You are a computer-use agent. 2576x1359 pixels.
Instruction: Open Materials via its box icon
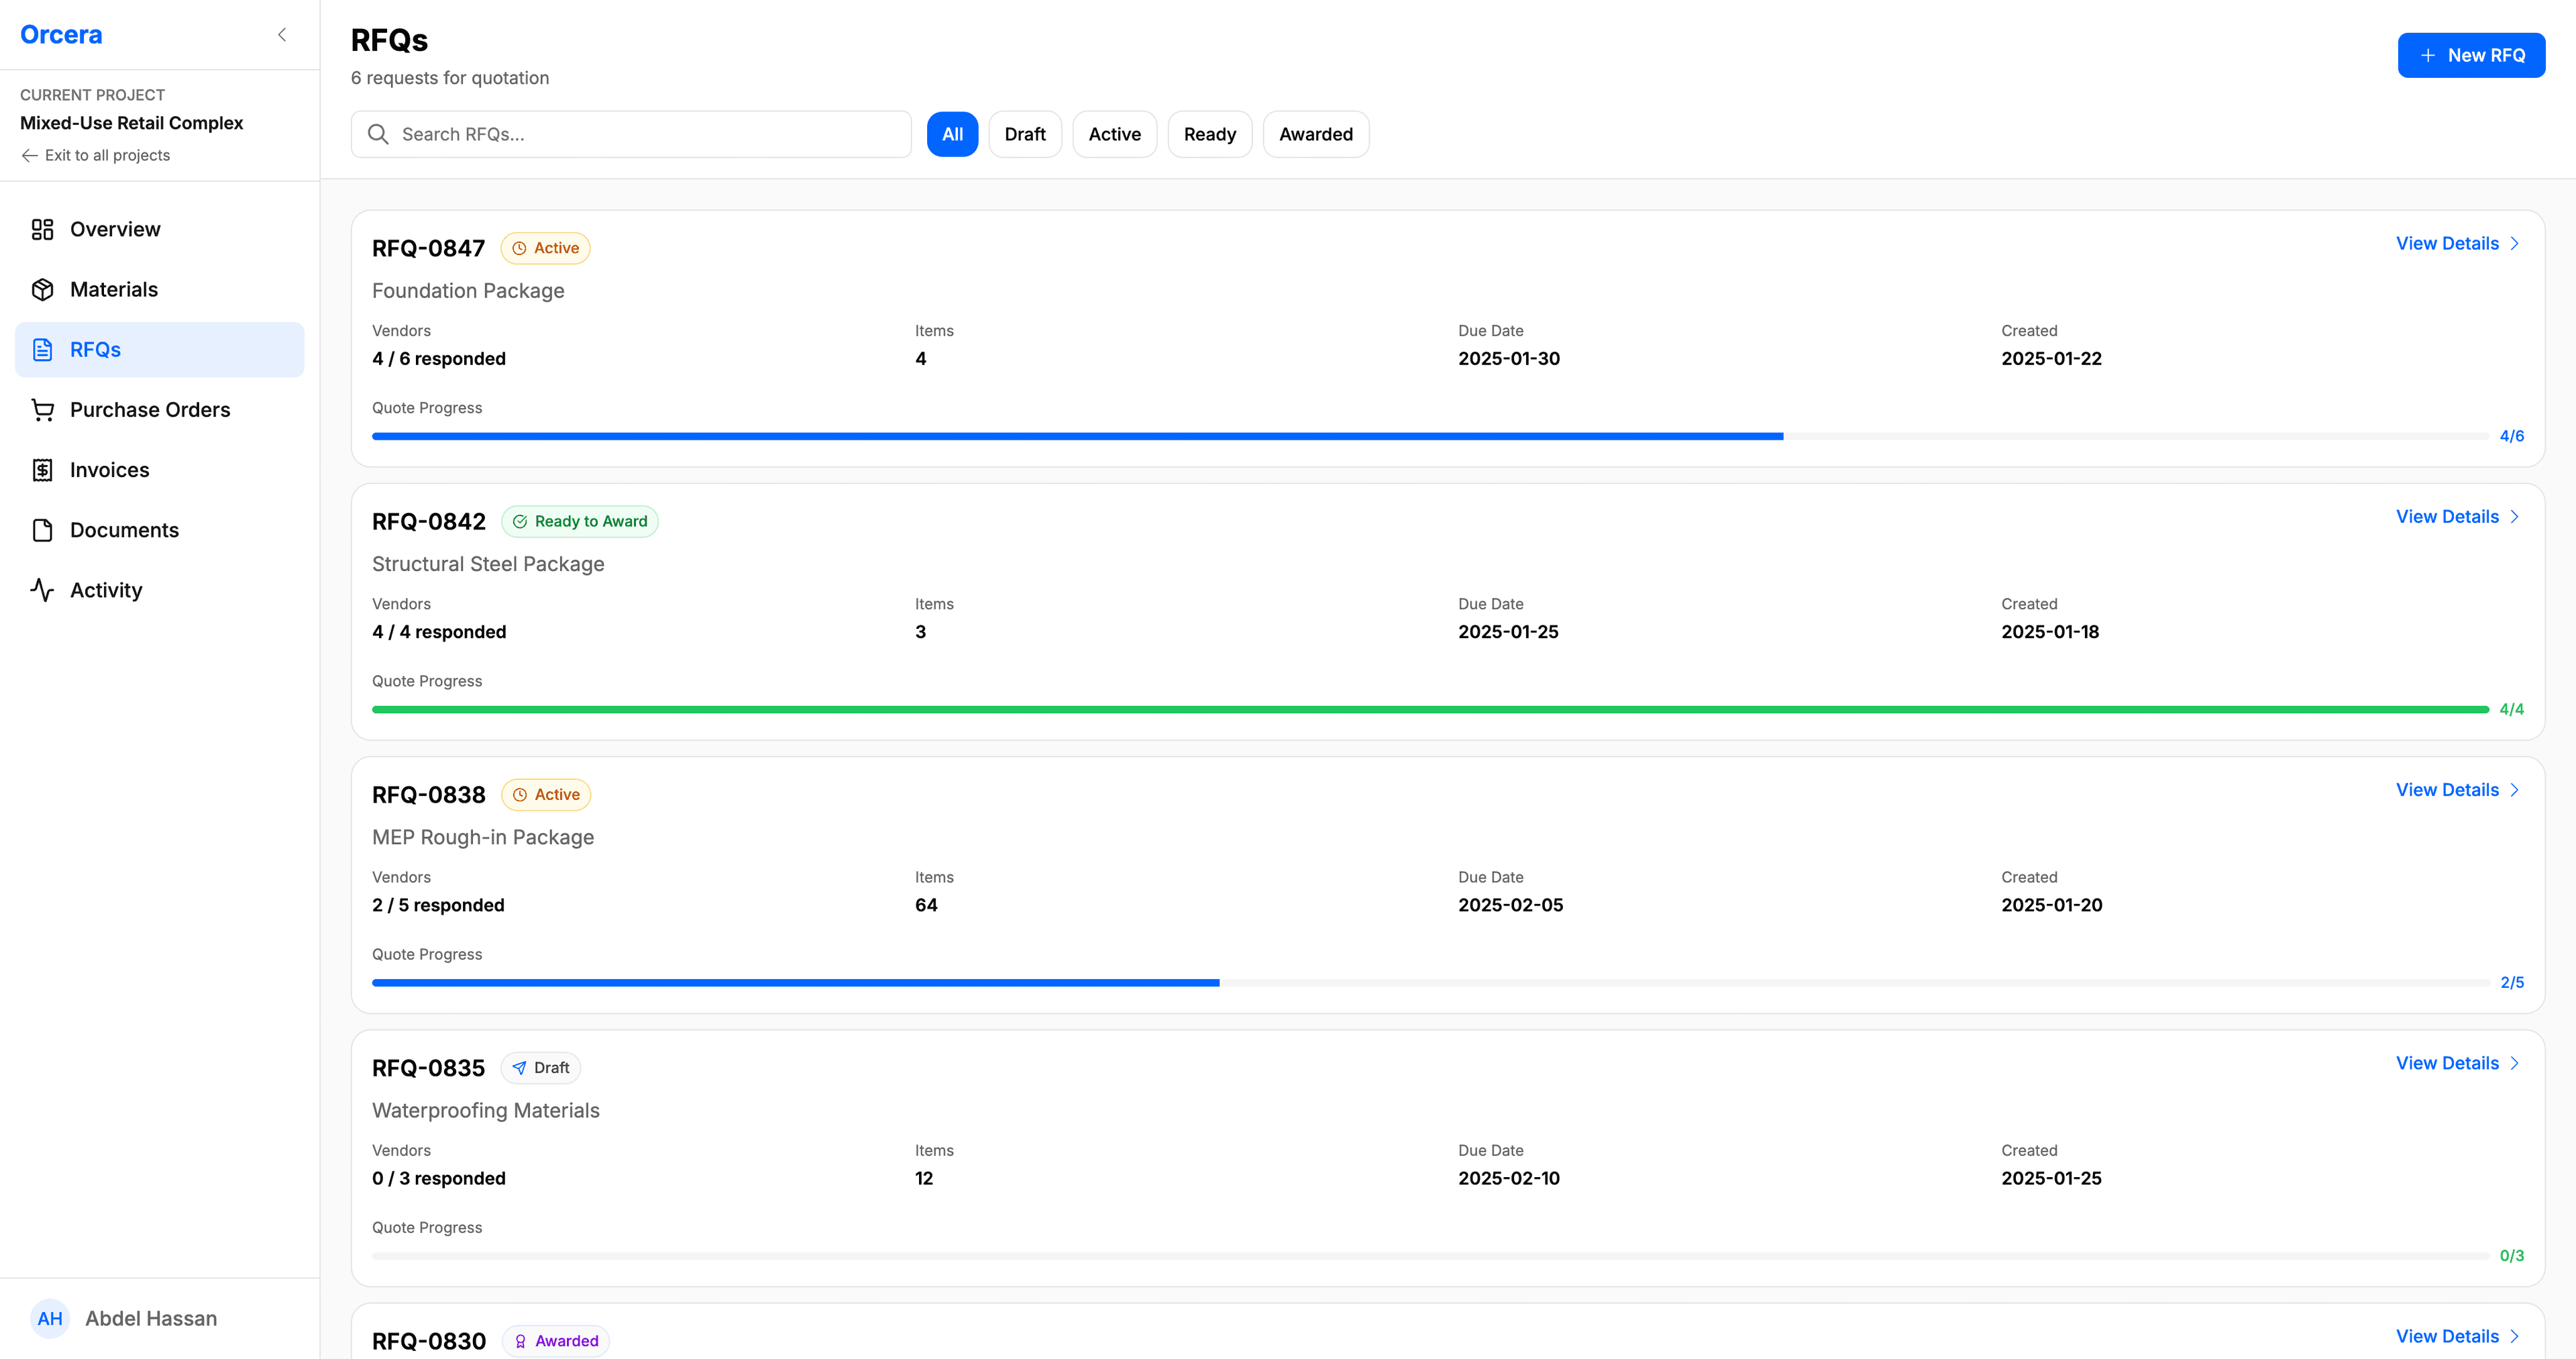(42, 289)
